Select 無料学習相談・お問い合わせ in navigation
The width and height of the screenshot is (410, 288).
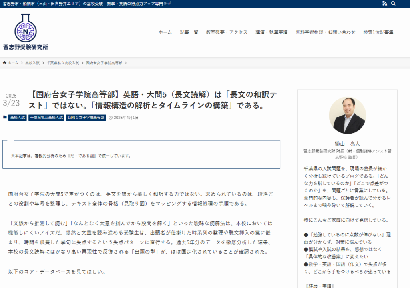point(325,32)
